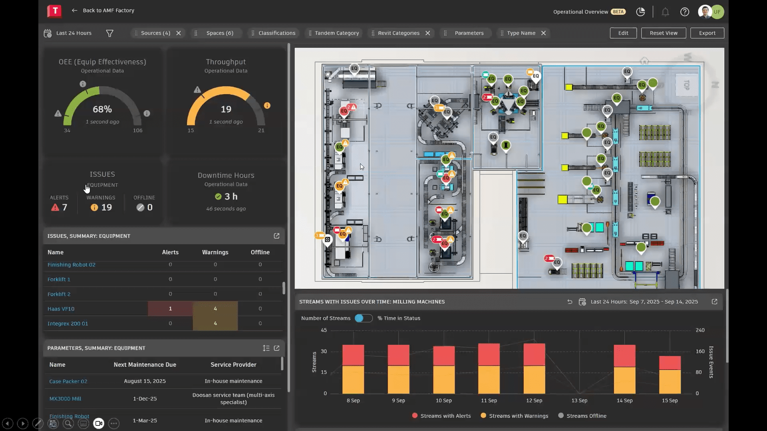Click the 14 Sep bar in streams chart
The width and height of the screenshot is (767, 431).
(x=624, y=369)
